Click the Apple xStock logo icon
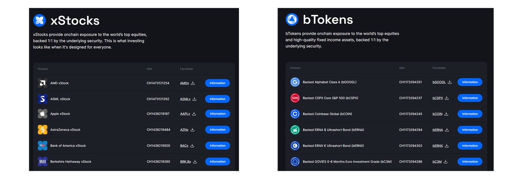The height and width of the screenshot is (179, 531). click(x=42, y=114)
